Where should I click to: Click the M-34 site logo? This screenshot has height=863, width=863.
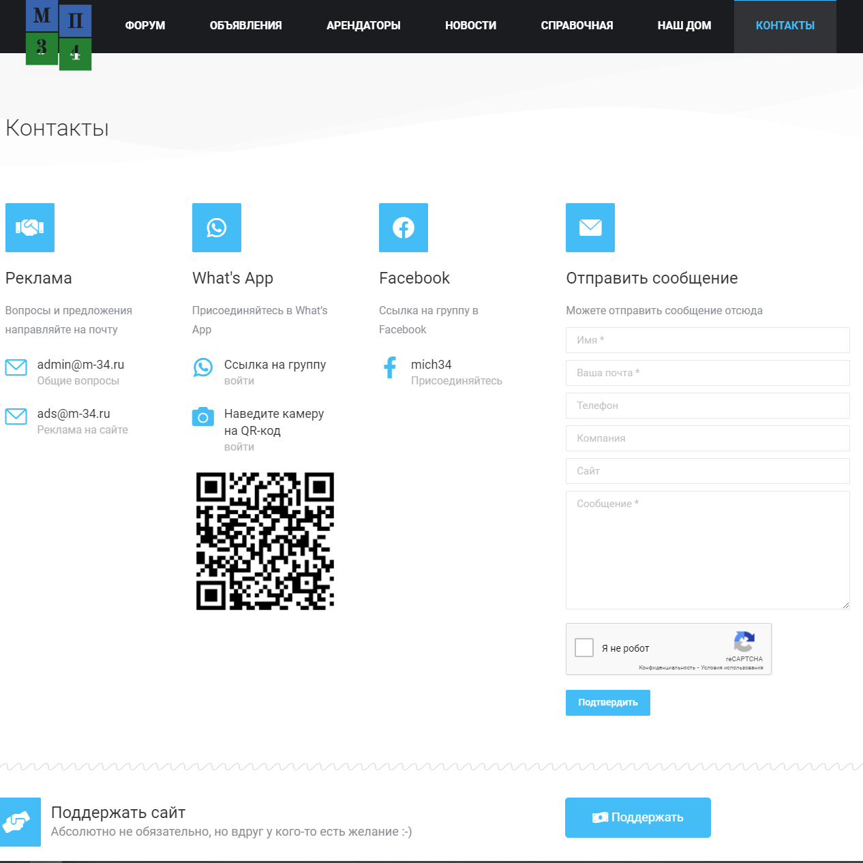(x=59, y=35)
